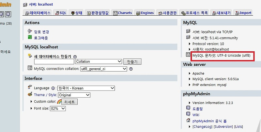261x132 pixels.
Task: Click the 도움말 documentation icon
Action: tap(188, 108)
